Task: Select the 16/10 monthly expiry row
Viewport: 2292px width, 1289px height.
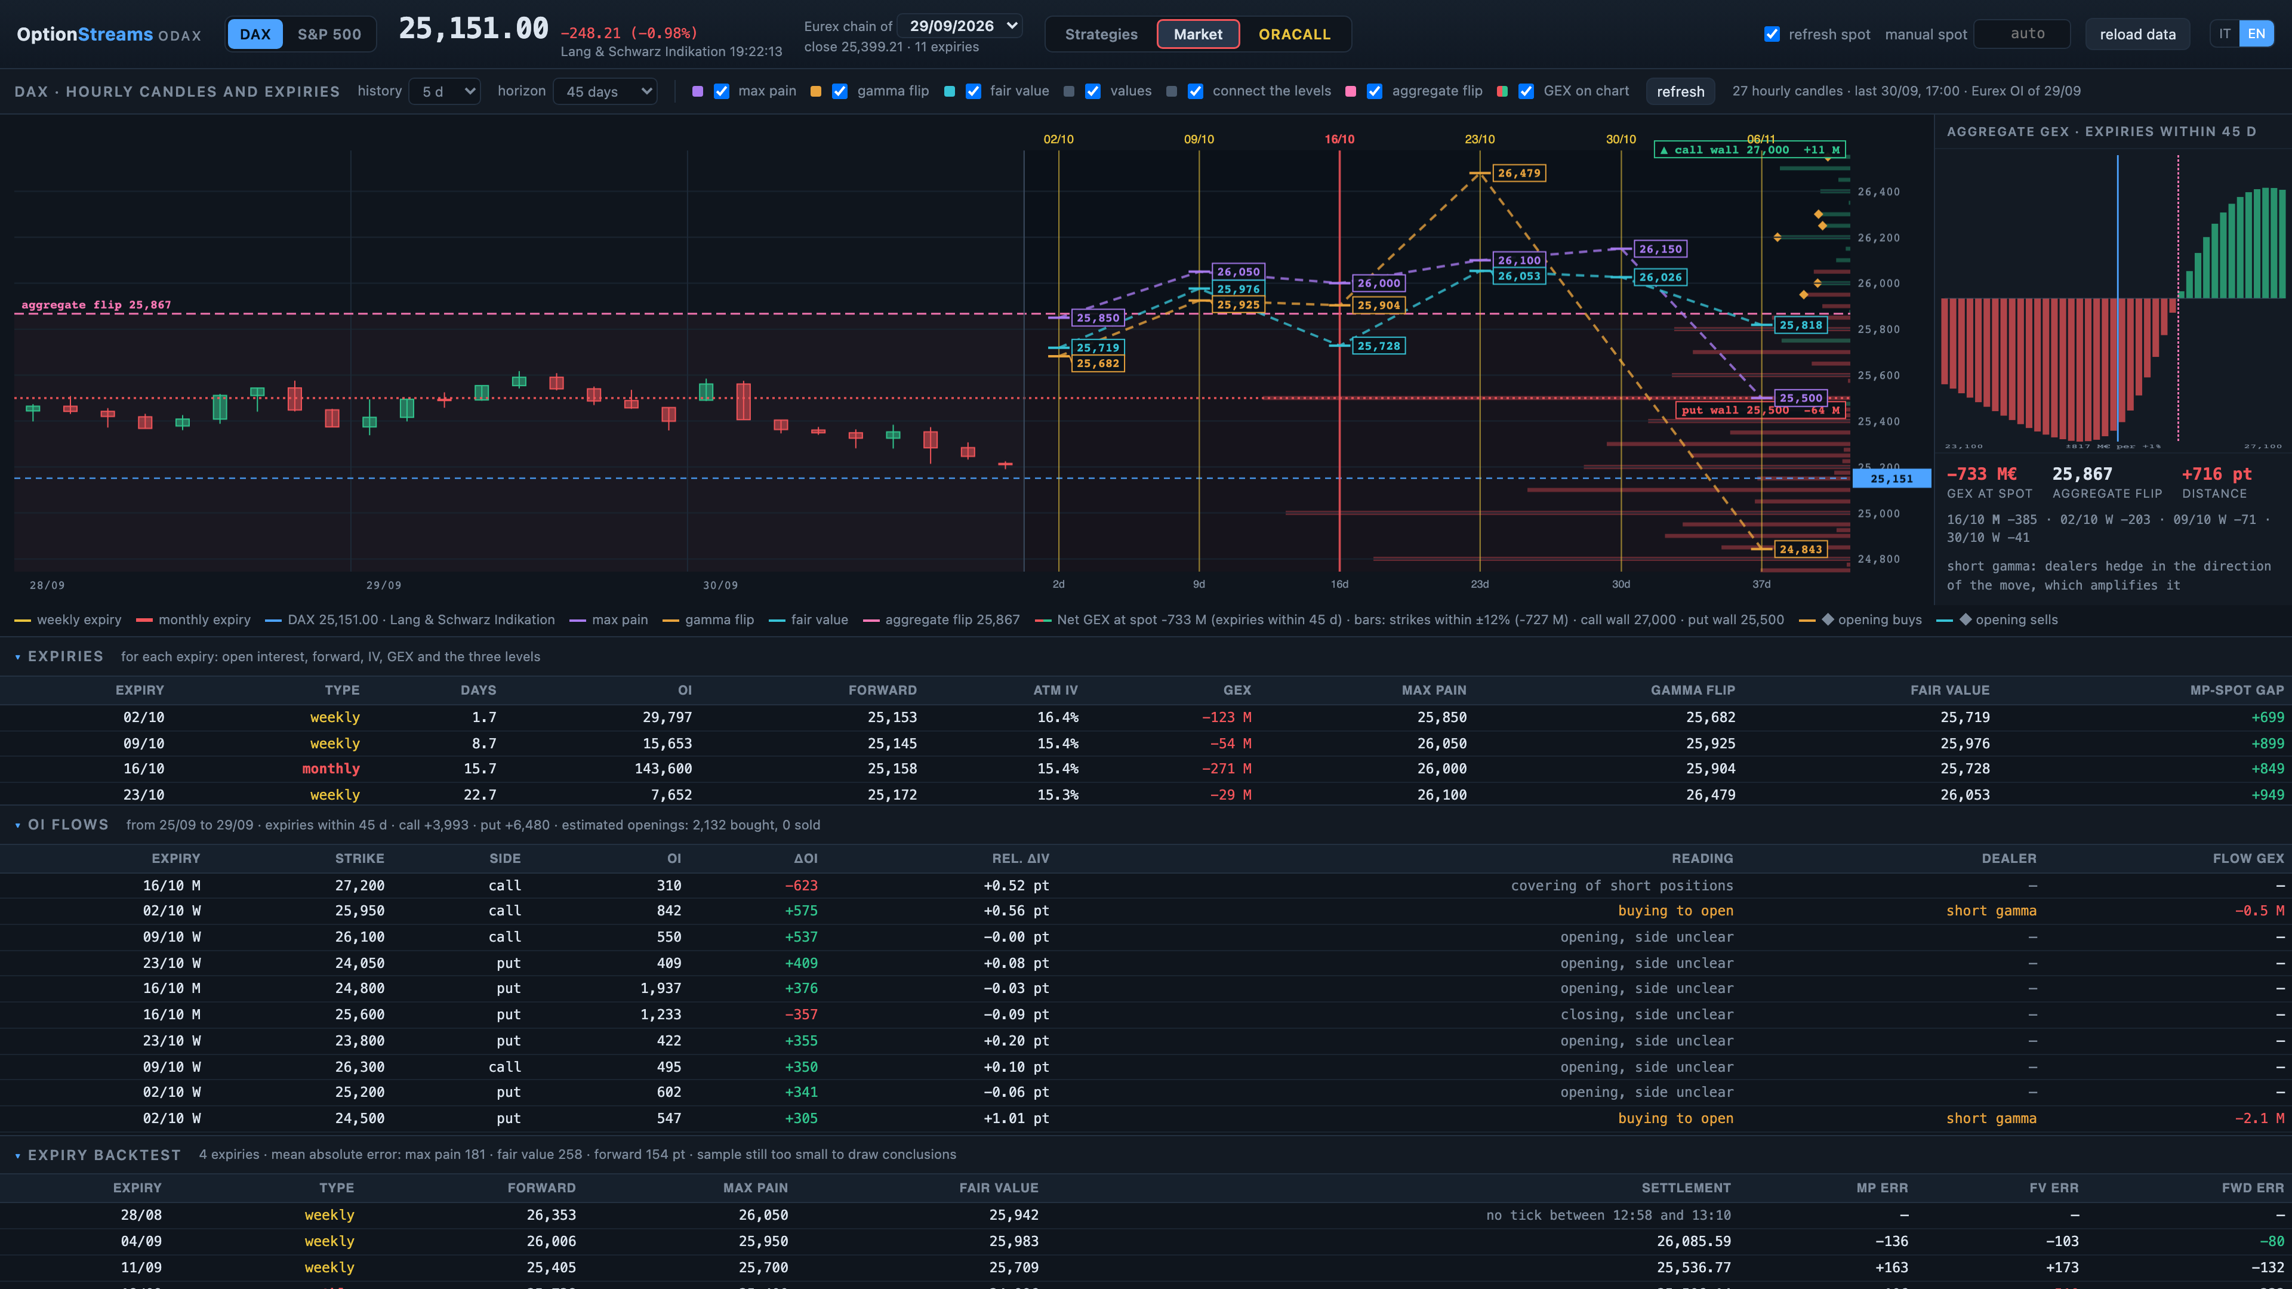Action: (1146, 769)
